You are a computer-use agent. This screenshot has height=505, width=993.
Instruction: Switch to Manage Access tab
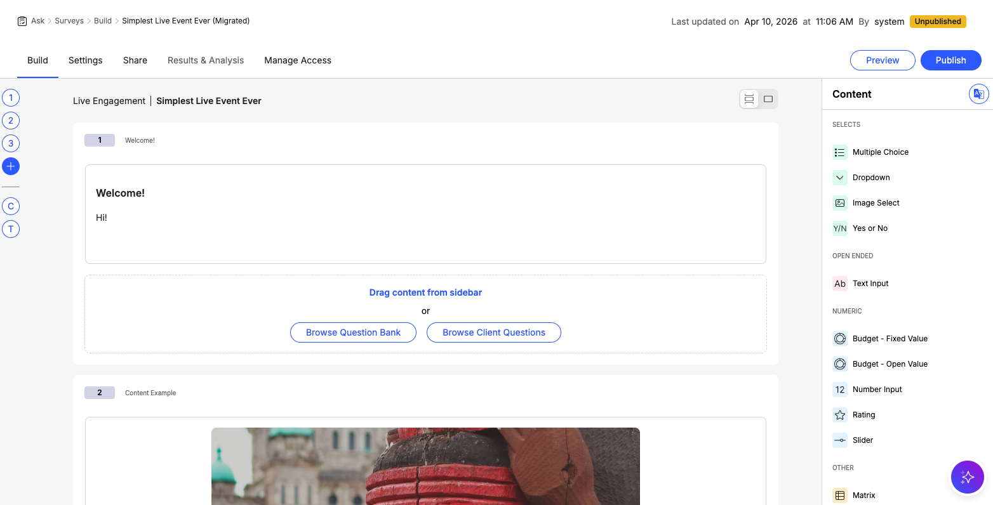pos(298,60)
